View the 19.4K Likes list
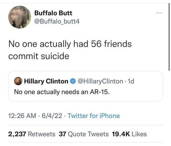This screenshot has width=171, height=146. [129, 134]
